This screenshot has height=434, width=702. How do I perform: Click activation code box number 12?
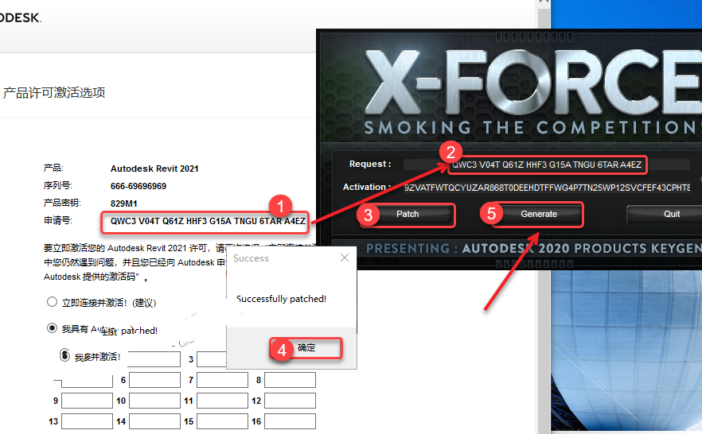tap(290, 401)
